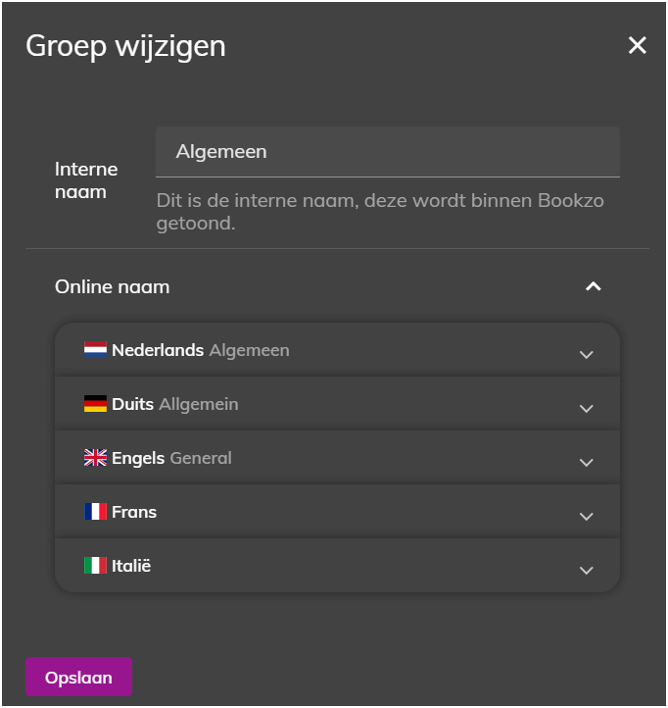Save changes with the Opslaan button
The width and height of the screenshot is (668, 708).
click(79, 677)
